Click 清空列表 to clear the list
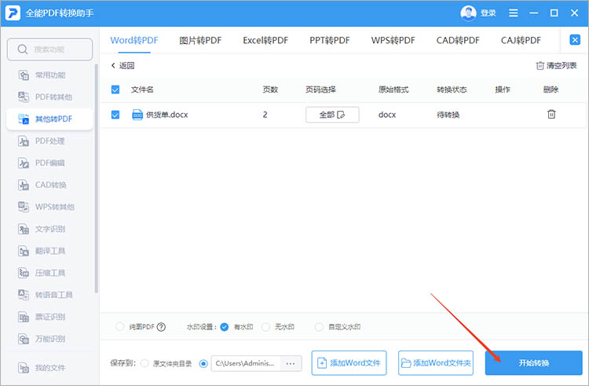 click(x=556, y=66)
